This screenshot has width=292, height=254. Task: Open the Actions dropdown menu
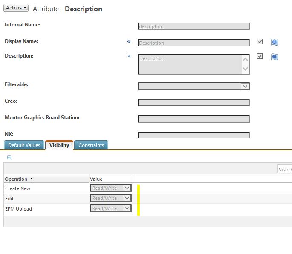(16, 8)
